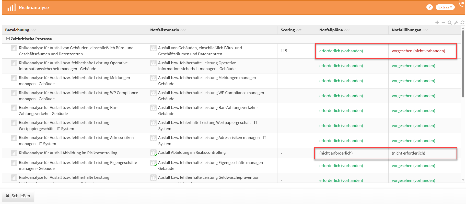This screenshot has width=466, height=204.
Task: Open help with question mark icon
Action: (429, 7)
